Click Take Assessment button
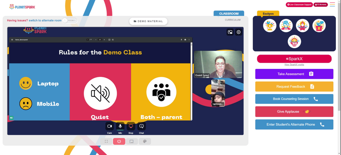This screenshot has height=155, width=341. click(294, 74)
